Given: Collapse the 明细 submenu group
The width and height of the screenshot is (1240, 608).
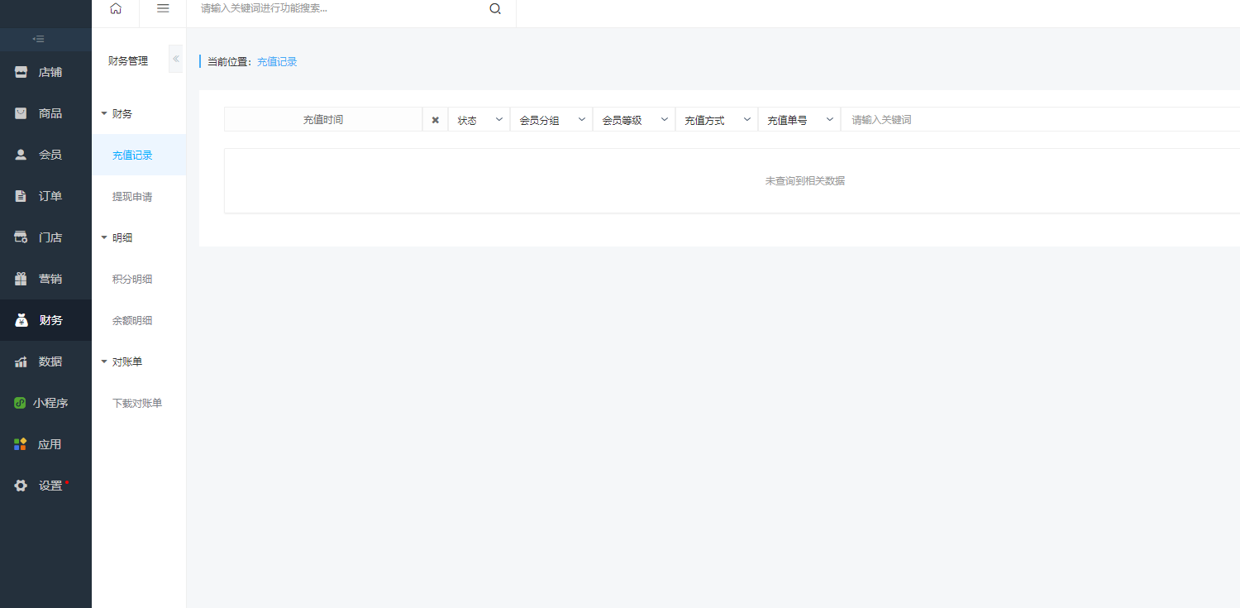Looking at the screenshot, I should point(116,237).
